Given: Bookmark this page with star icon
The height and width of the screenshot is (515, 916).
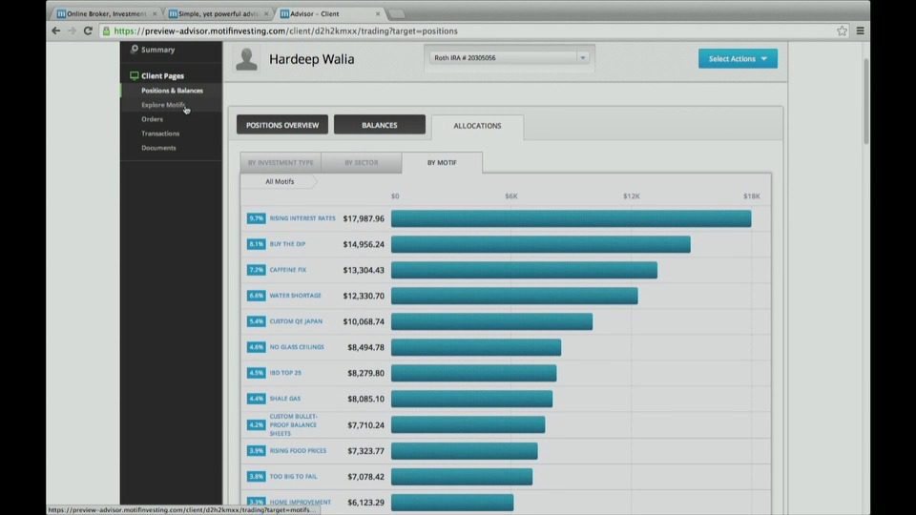Looking at the screenshot, I should coord(842,31).
